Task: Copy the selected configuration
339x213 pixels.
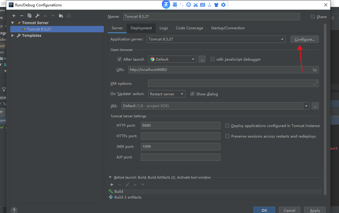Action: (x=30, y=16)
